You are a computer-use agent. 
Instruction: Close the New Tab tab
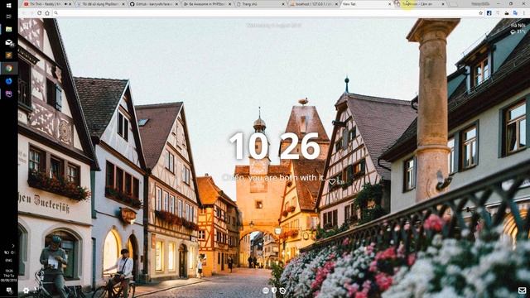390,4
